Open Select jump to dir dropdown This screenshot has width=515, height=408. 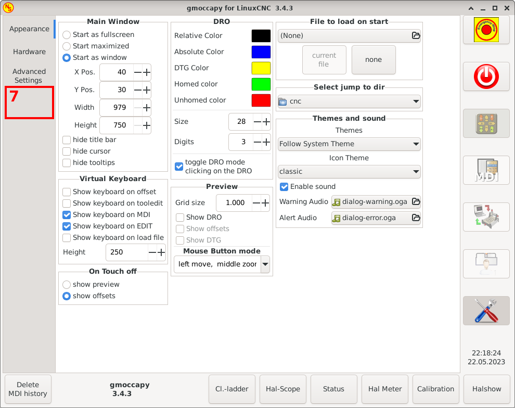coord(349,101)
